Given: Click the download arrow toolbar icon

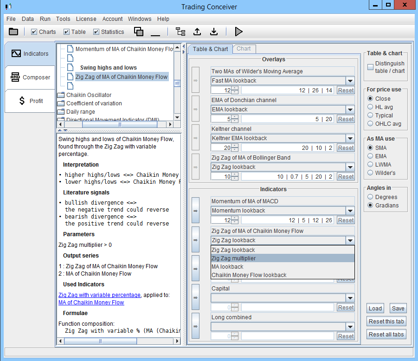Looking at the screenshot, I should 214,32.
